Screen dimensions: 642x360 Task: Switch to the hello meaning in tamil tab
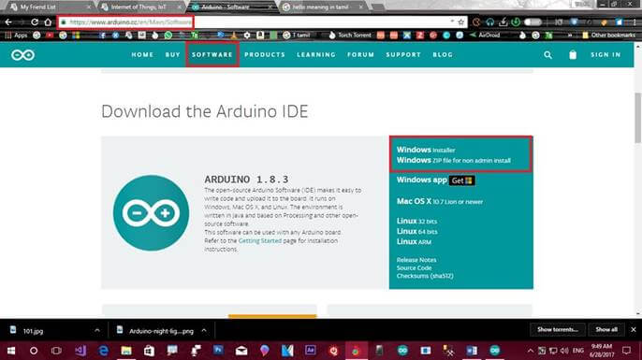323,7
